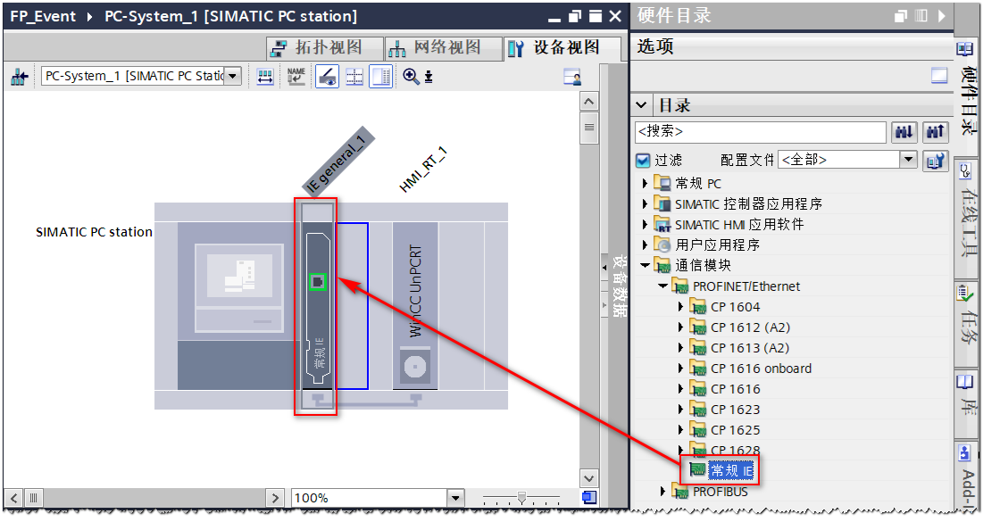Click the network connection icon left of device selector
This screenshot has height=522, width=983.
point(19,78)
